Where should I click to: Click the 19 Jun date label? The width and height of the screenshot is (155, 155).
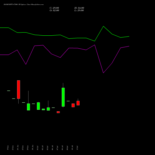point(8,148)
